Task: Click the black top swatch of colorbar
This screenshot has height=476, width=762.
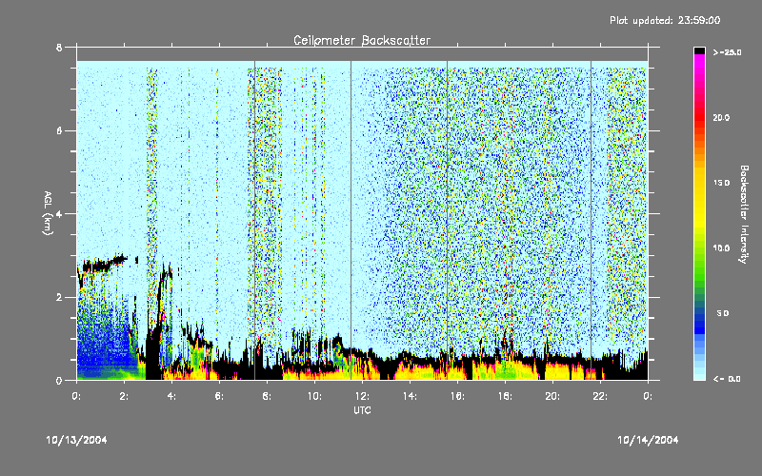Action: coord(699,50)
